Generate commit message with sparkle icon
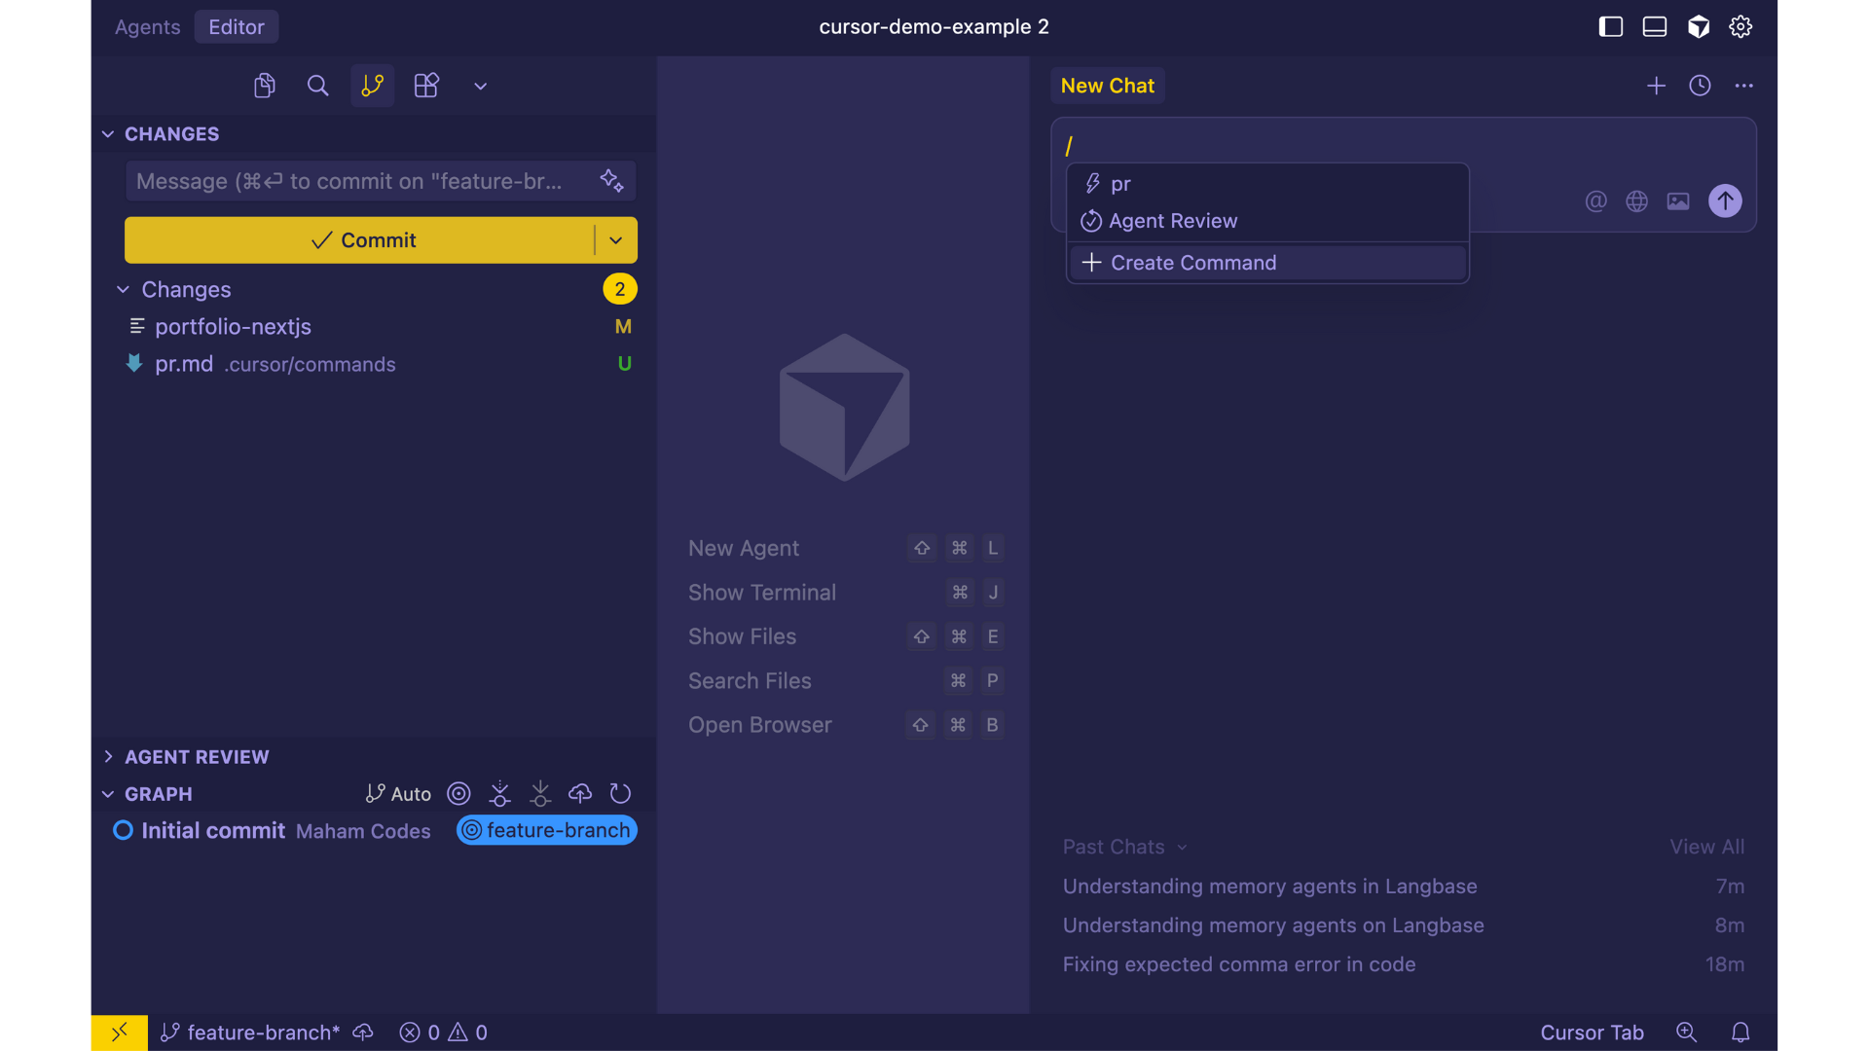Screen dimensions: 1869x1051 611,181
